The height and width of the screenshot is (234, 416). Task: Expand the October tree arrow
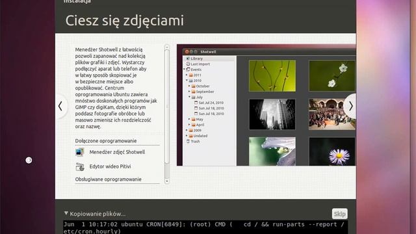click(x=189, y=86)
